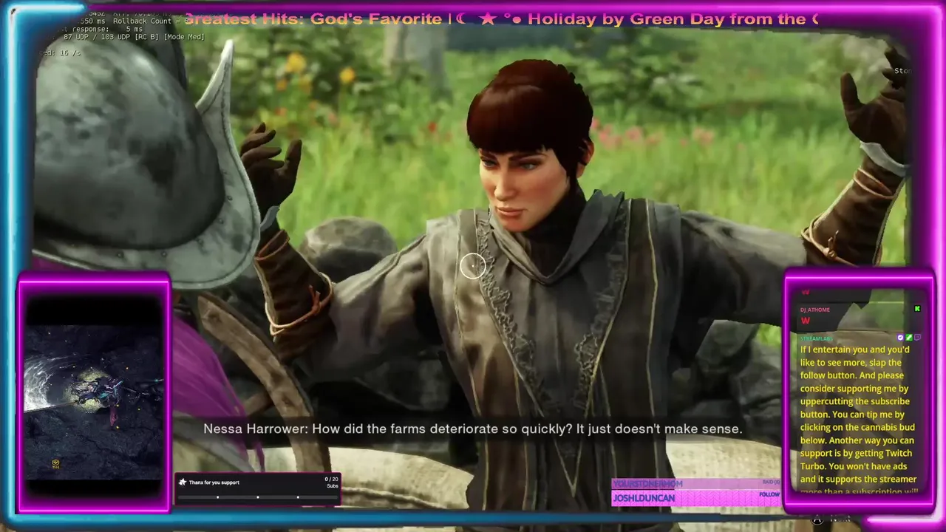946x532 pixels.
Task: Click the Nessa Harrower subtitle line
Action: 473,429
